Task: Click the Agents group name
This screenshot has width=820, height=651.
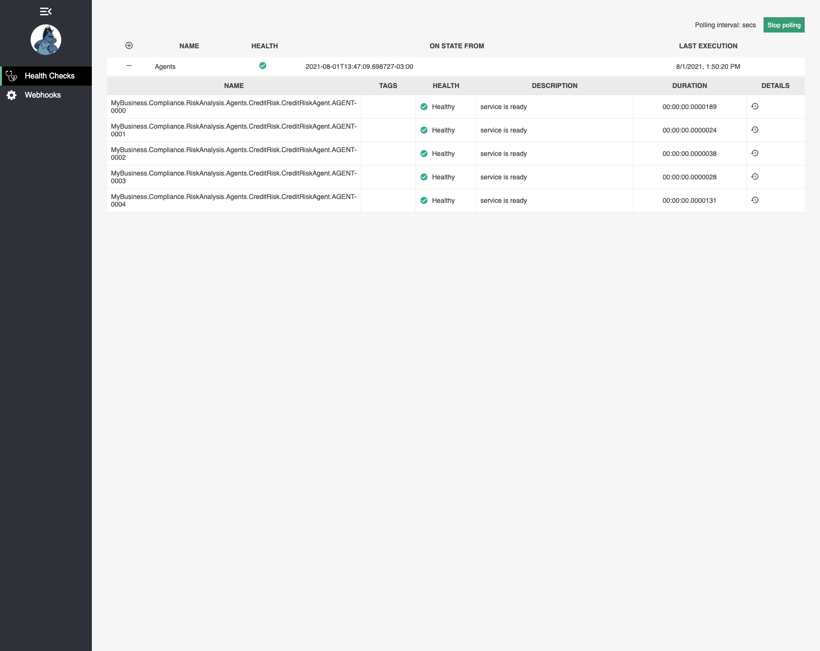Action: pyautogui.click(x=165, y=66)
